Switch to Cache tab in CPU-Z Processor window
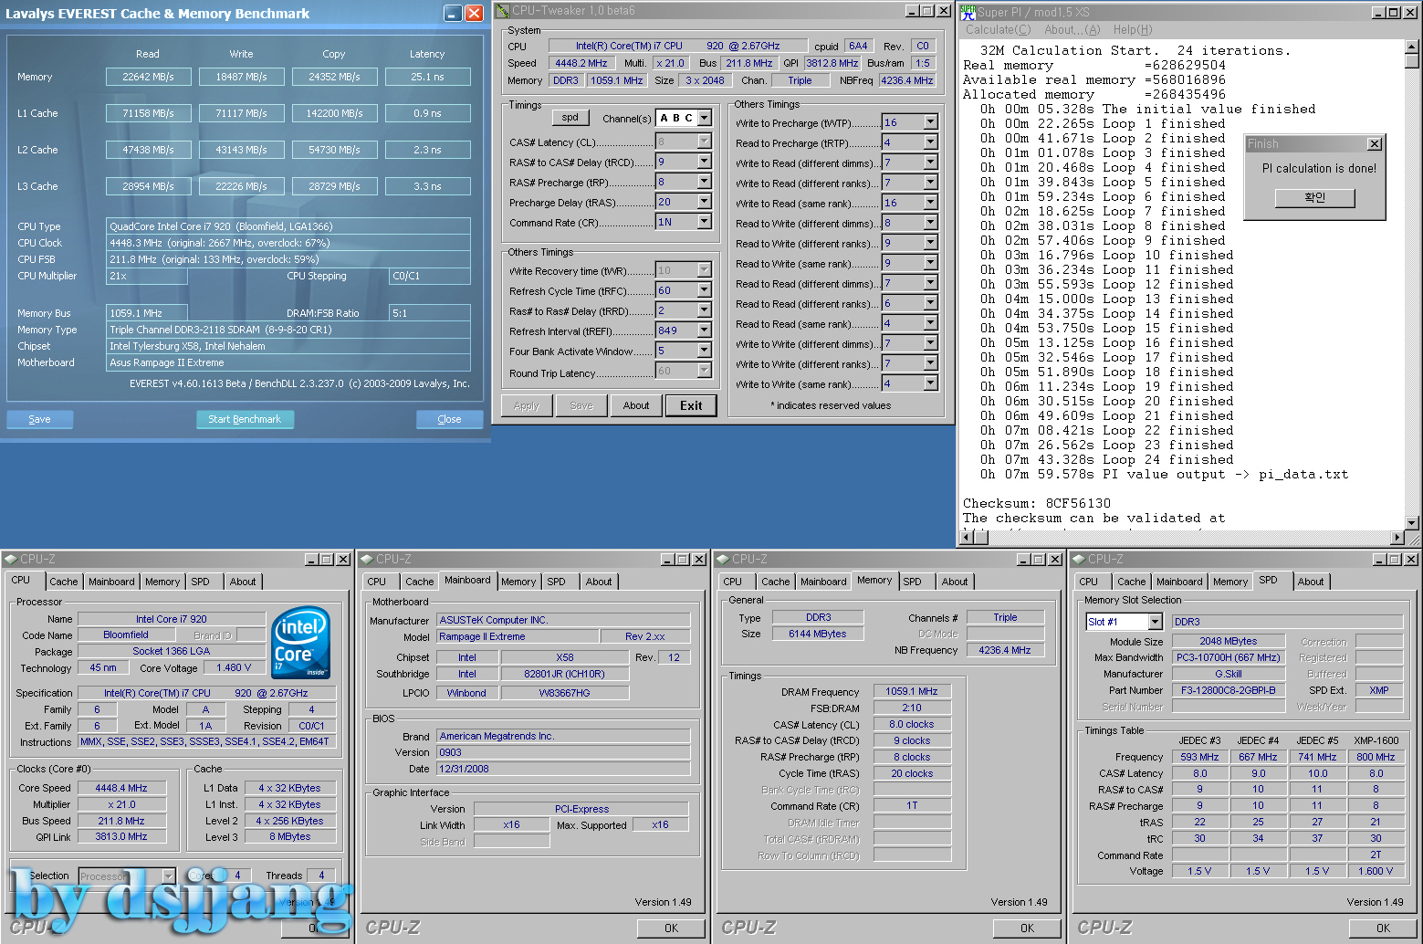 coord(64,582)
